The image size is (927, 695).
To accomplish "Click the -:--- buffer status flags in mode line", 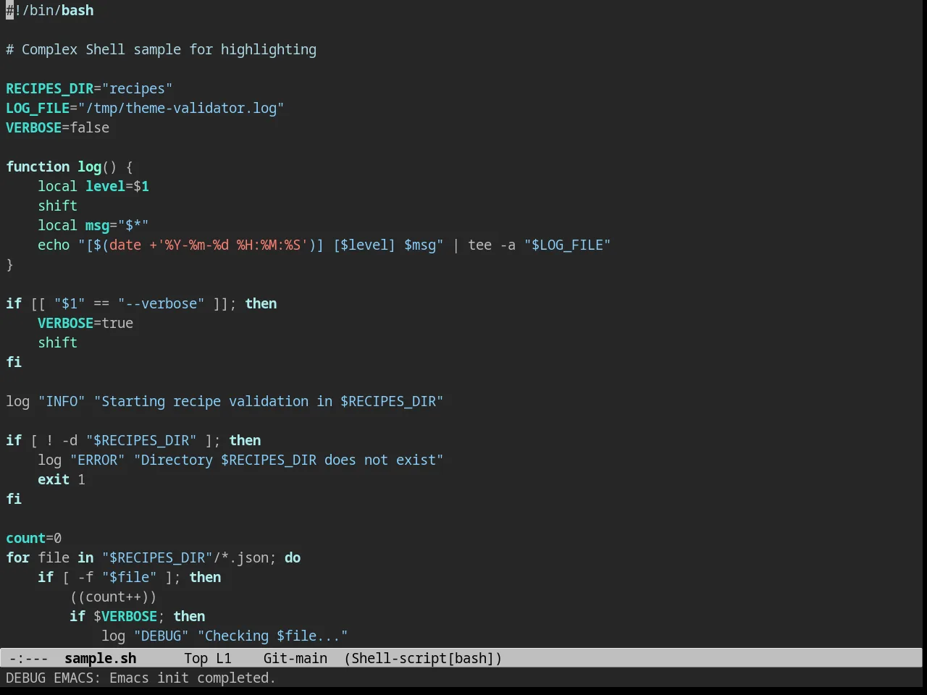I will click(x=29, y=658).
